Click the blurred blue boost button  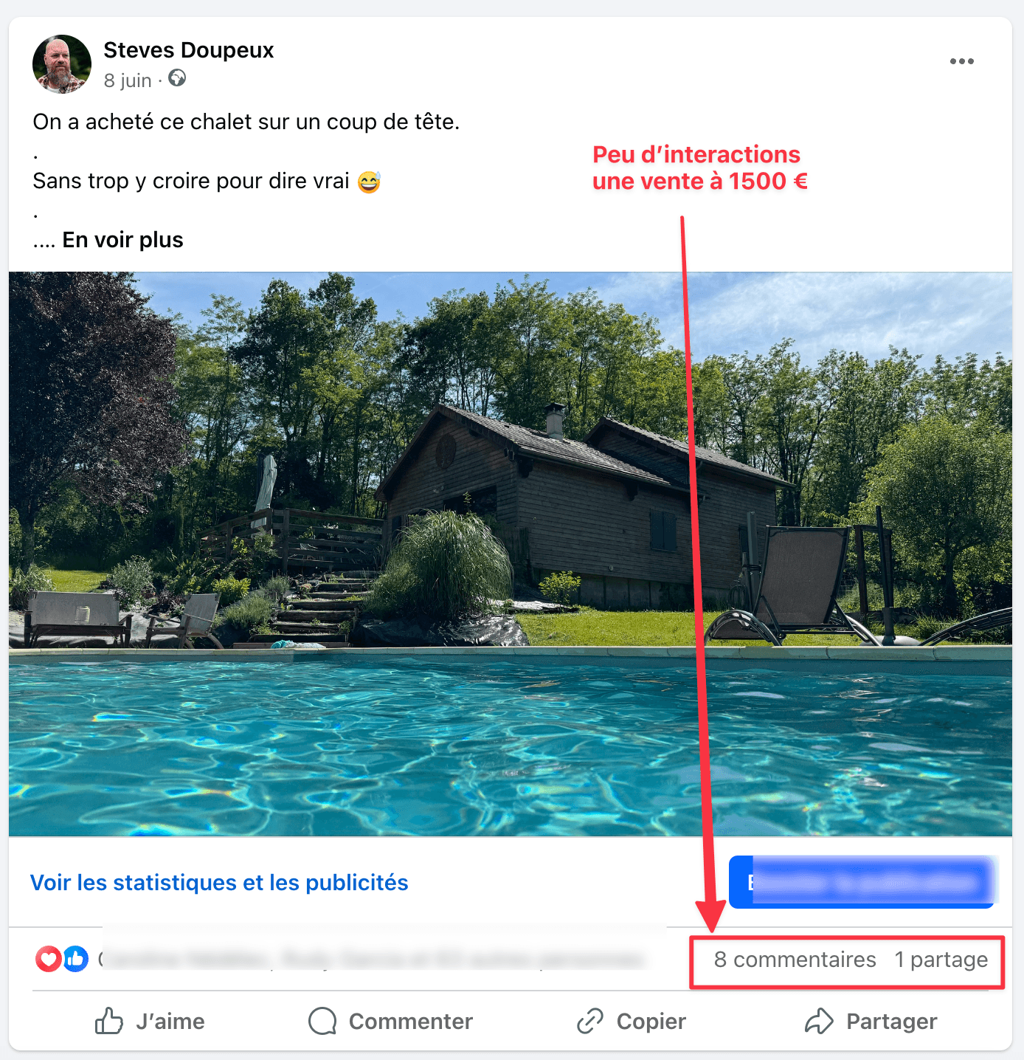coord(862,882)
